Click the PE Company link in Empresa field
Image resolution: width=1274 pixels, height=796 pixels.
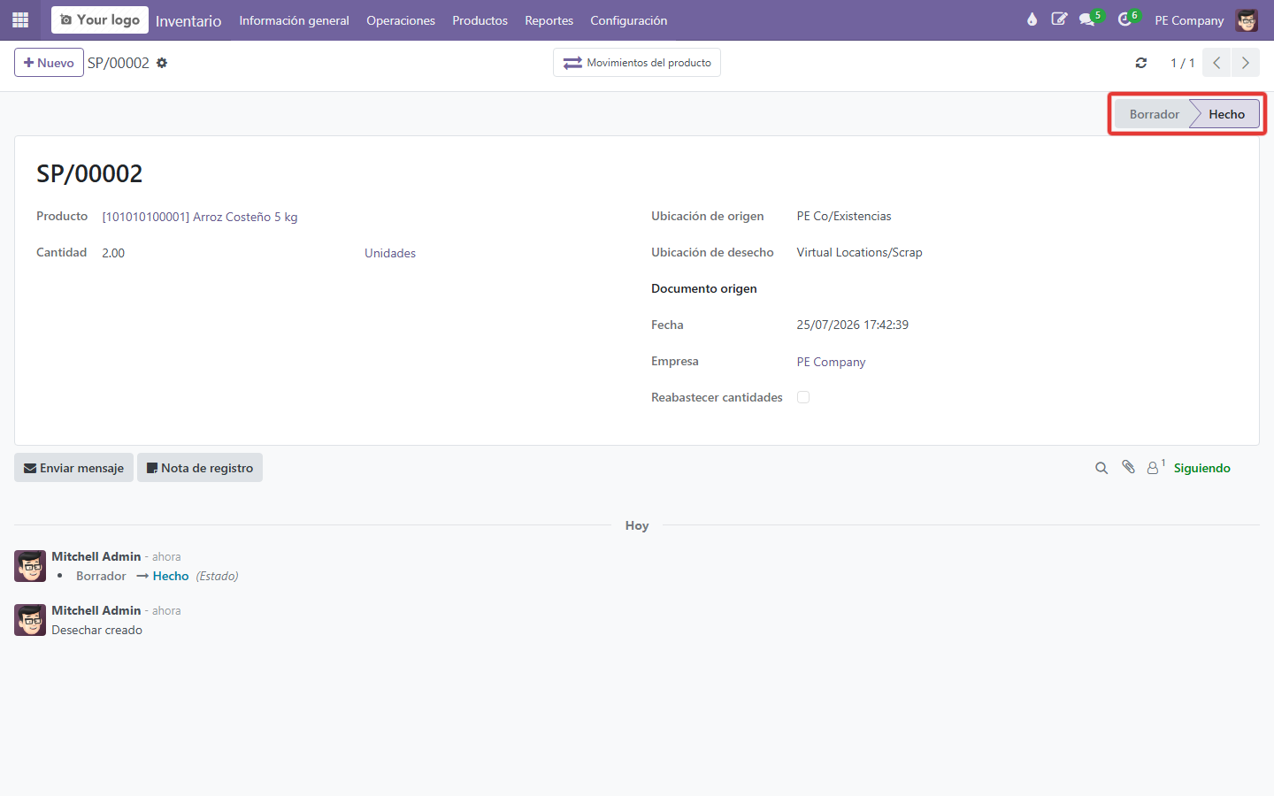coord(831,362)
